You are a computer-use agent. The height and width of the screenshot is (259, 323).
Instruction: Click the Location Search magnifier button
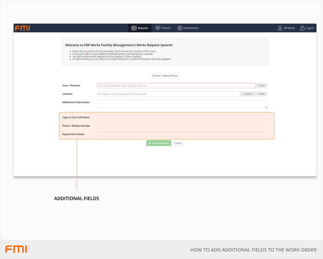247,94
